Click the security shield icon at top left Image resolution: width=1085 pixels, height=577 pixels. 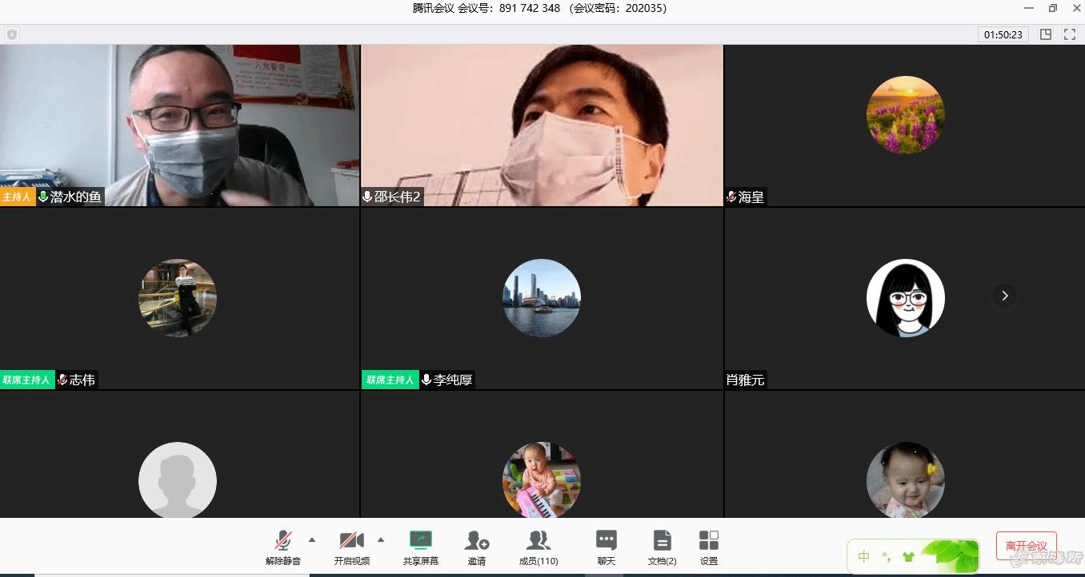tap(12, 34)
